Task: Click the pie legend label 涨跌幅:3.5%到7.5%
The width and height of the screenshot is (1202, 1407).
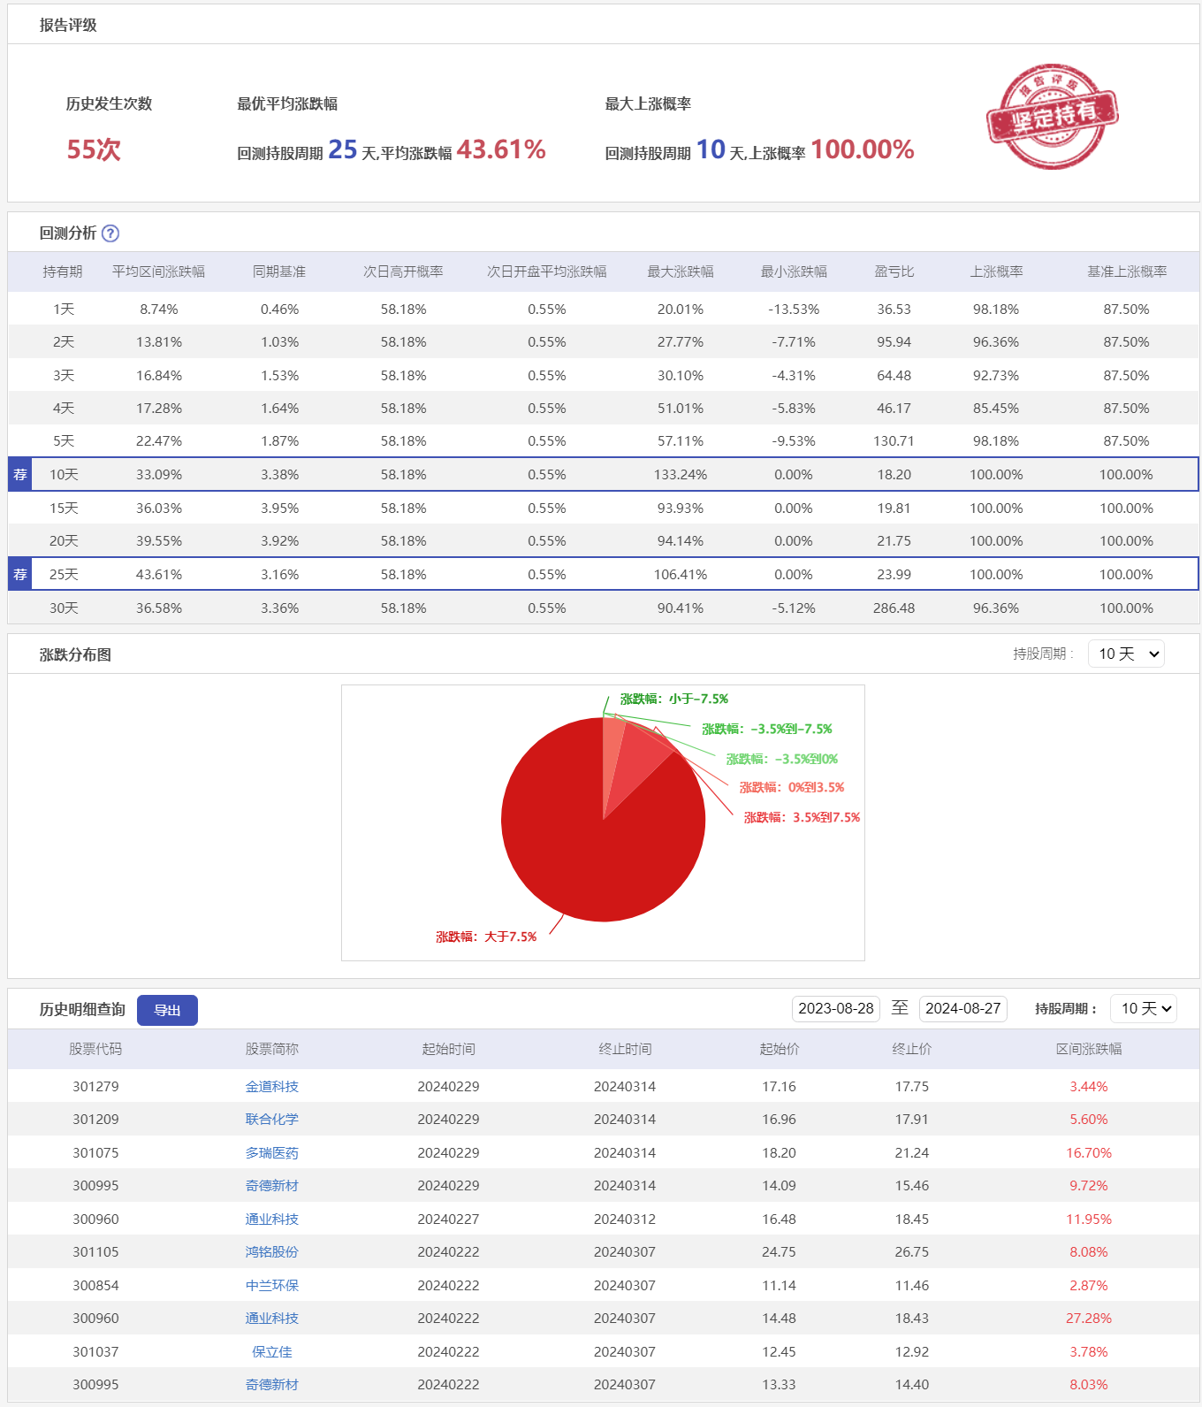Action: point(802,817)
